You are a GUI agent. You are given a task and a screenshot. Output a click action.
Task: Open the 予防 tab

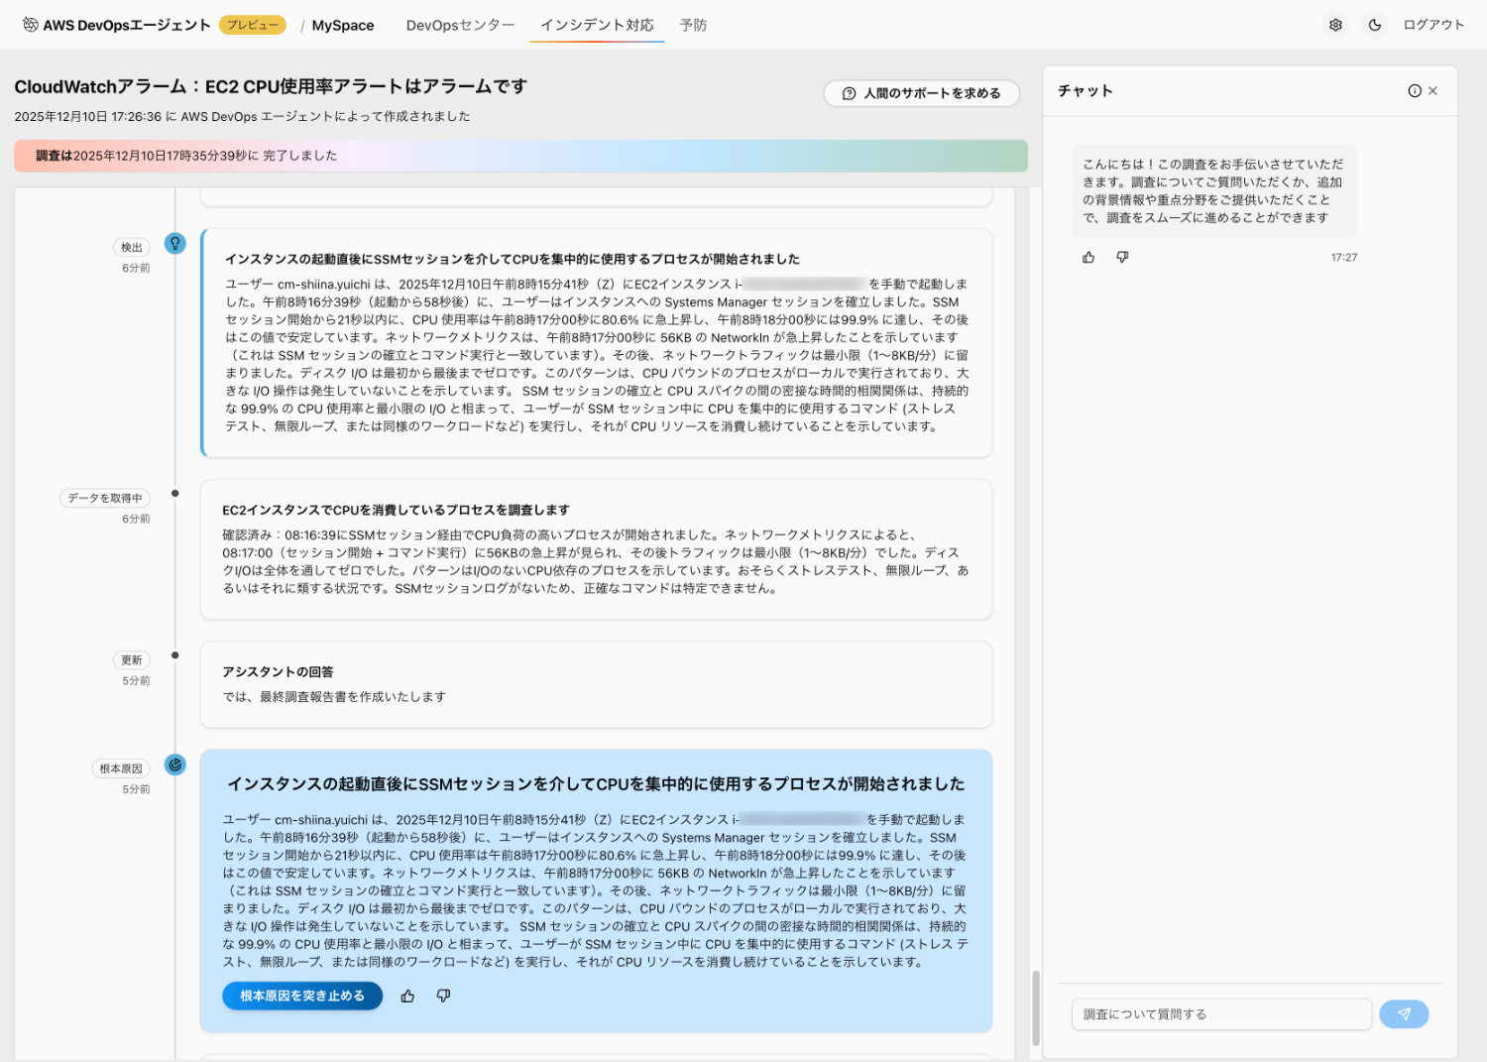coord(693,25)
